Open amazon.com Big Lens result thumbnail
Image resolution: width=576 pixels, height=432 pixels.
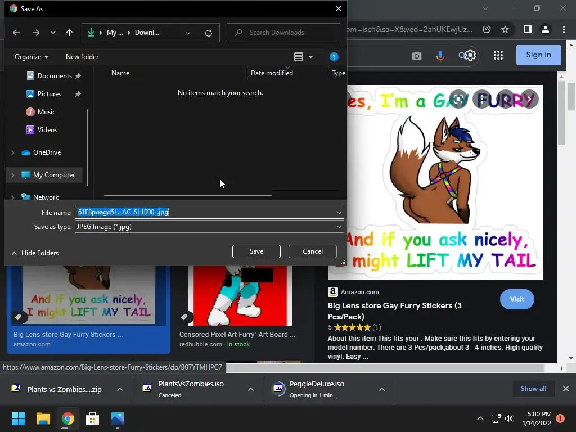[88, 295]
